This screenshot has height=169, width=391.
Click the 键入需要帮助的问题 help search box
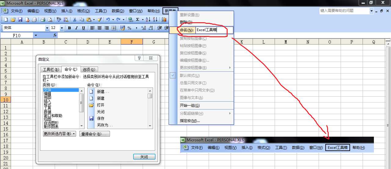(x=344, y=11)
